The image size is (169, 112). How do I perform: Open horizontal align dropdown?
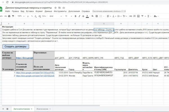(x=109, y=16)
